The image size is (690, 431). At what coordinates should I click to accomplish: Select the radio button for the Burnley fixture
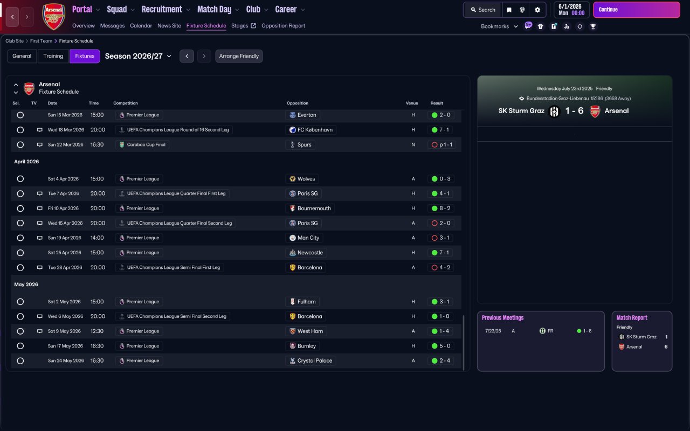pos(20,346)
